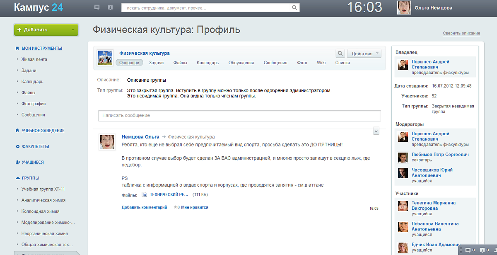Switch to the Задачи tab

point(156,63)
